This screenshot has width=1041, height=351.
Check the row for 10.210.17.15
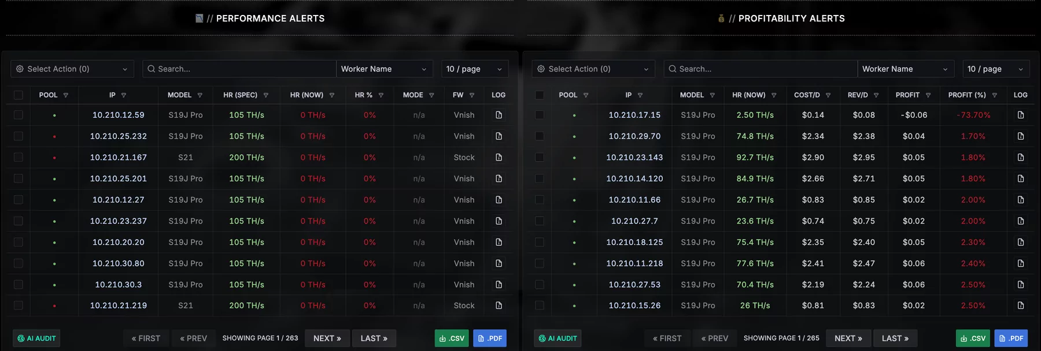tap(540, 115)
